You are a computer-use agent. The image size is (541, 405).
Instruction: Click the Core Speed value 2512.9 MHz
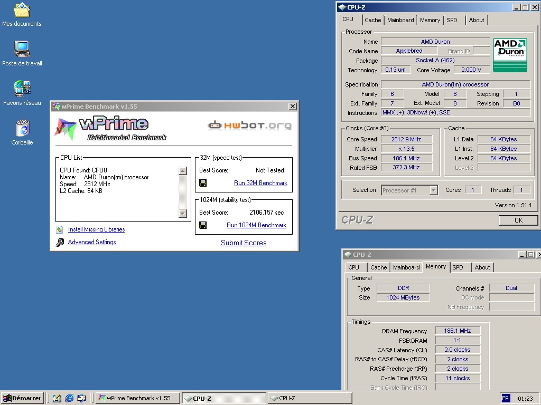pos(406,139)
